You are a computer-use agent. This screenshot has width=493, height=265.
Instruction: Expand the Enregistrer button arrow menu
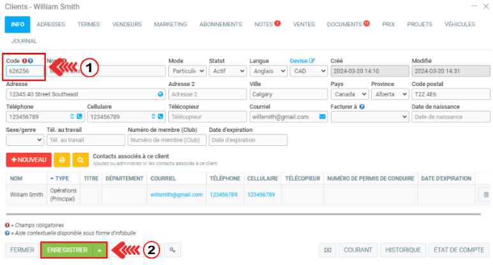pos(99,250)
